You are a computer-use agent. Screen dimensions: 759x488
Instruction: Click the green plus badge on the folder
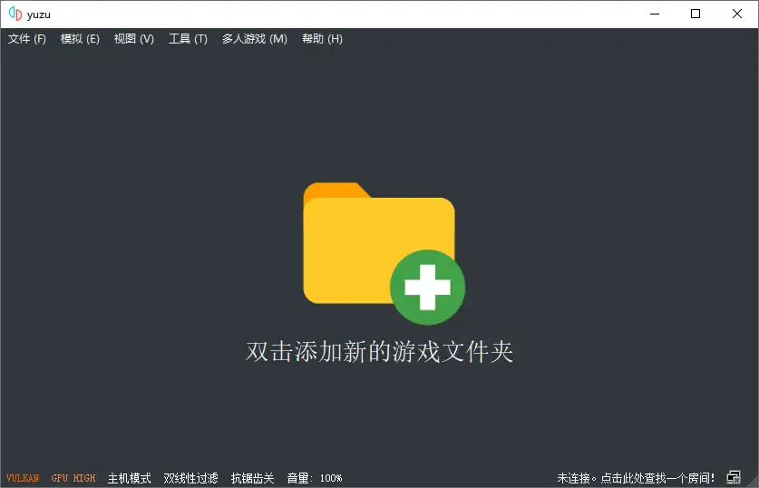pyautogui.click(x=427, y=288)
